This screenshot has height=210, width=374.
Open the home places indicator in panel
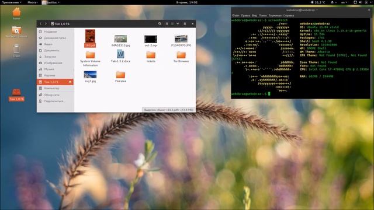(333, 2)
